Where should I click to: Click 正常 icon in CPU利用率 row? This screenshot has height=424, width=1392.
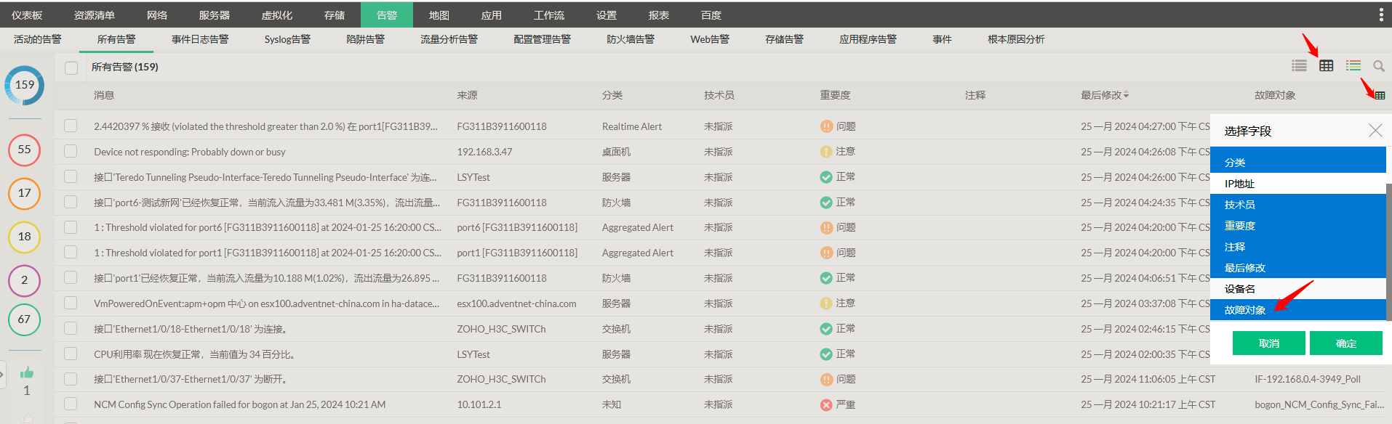coord(826,354)
